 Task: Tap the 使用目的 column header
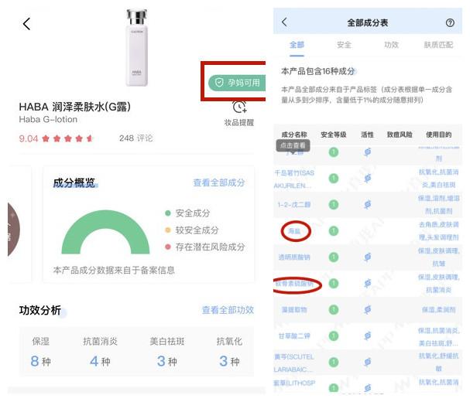438,135
